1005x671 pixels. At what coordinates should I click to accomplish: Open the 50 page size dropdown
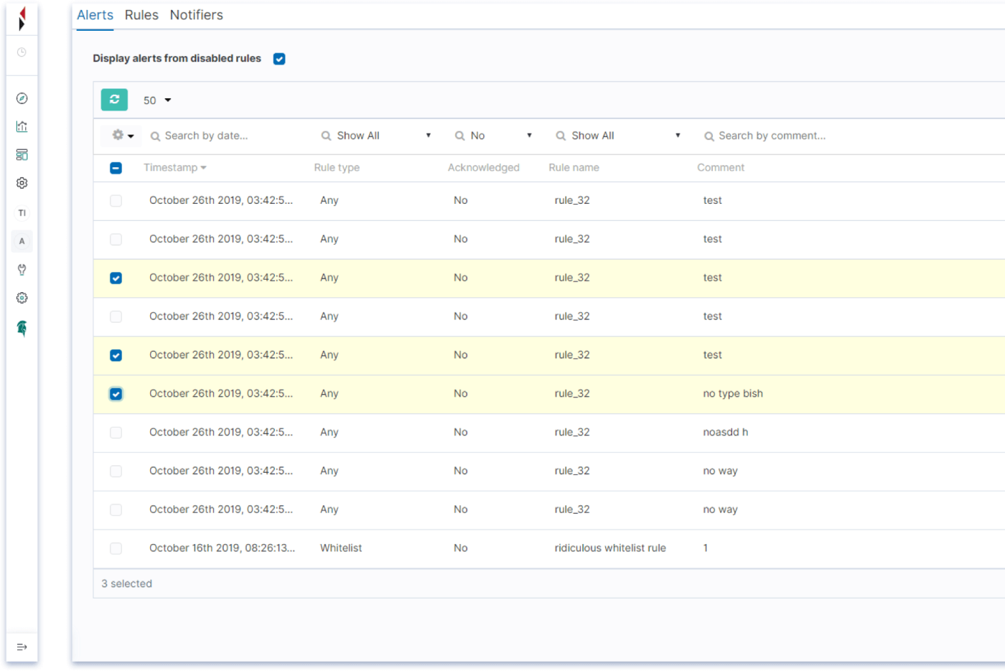point(157,100)
